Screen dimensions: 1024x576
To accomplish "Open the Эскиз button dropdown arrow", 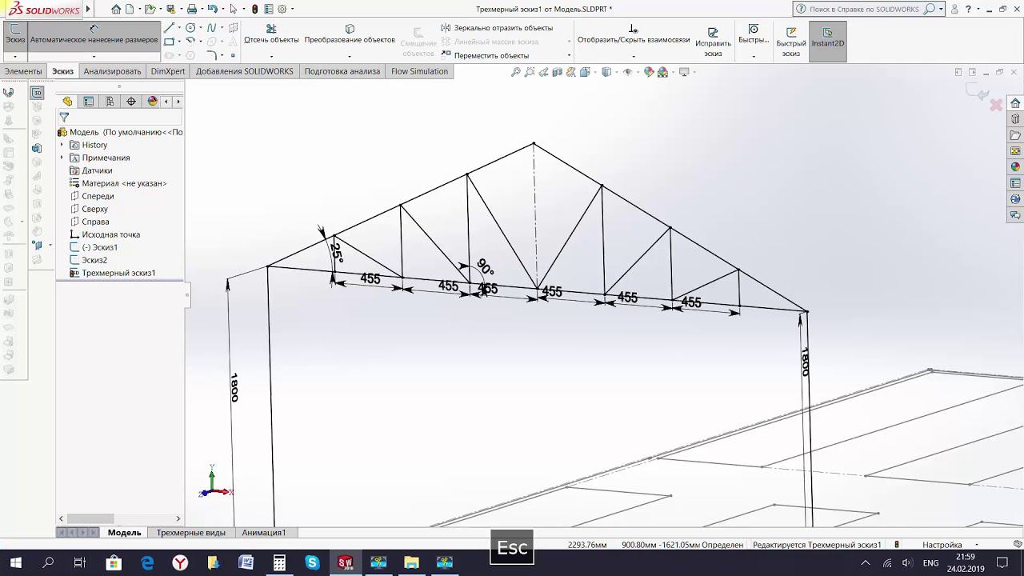I will click(x=15, y=56).
